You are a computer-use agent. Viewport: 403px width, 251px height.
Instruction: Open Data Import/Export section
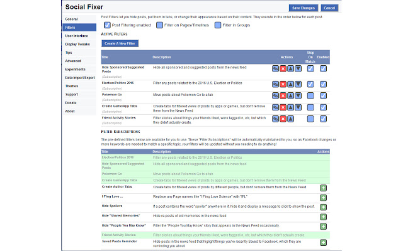[79, 77]
